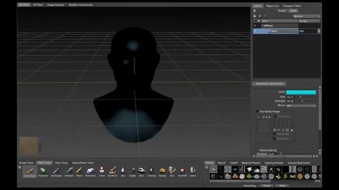Screen dimensions: 339x190
Task: Open the Sculpt Tools tray tab
Action: (26, 163)
